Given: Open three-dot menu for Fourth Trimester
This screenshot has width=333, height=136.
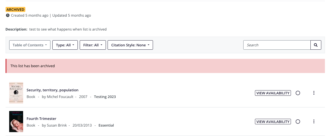Looking at the screenshot, I should 314,121.
